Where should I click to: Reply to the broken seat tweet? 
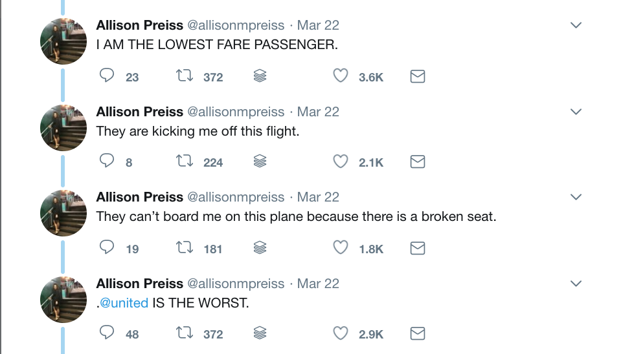(106, 247)
